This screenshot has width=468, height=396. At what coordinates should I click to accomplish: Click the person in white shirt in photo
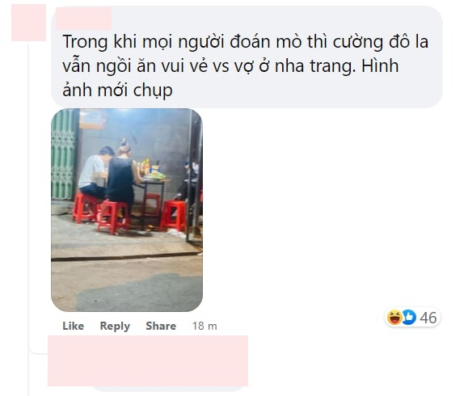point(94,173)
